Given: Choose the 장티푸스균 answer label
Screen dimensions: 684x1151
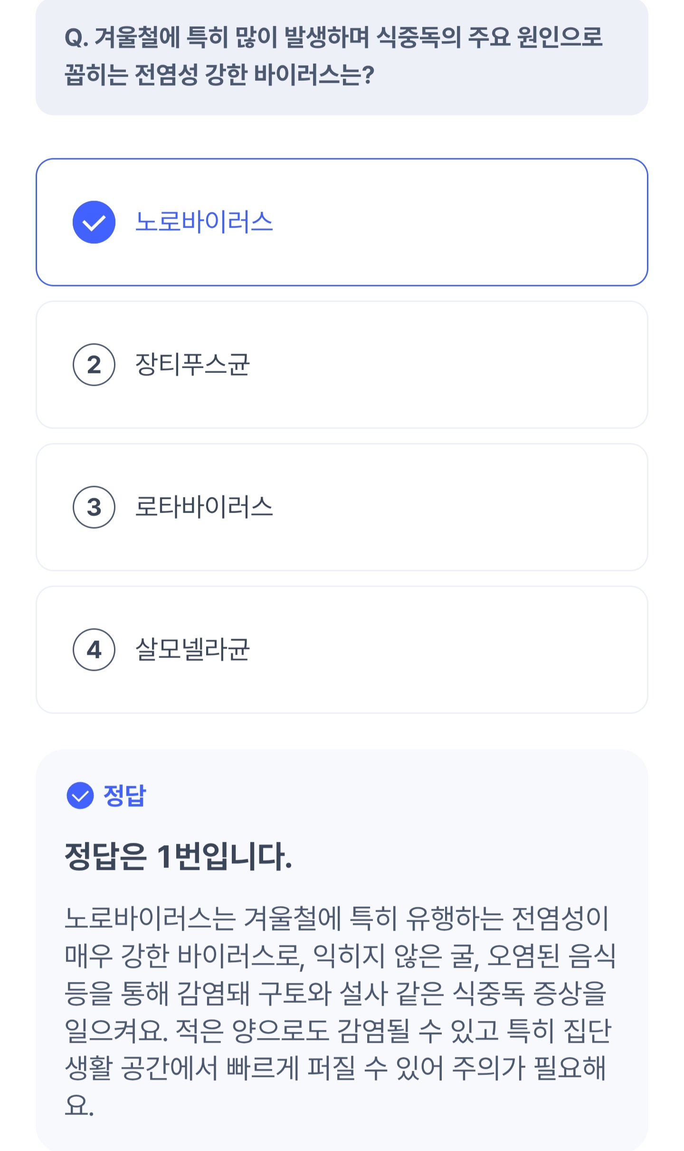Looking at the screenshot, I should pos(192,365).
